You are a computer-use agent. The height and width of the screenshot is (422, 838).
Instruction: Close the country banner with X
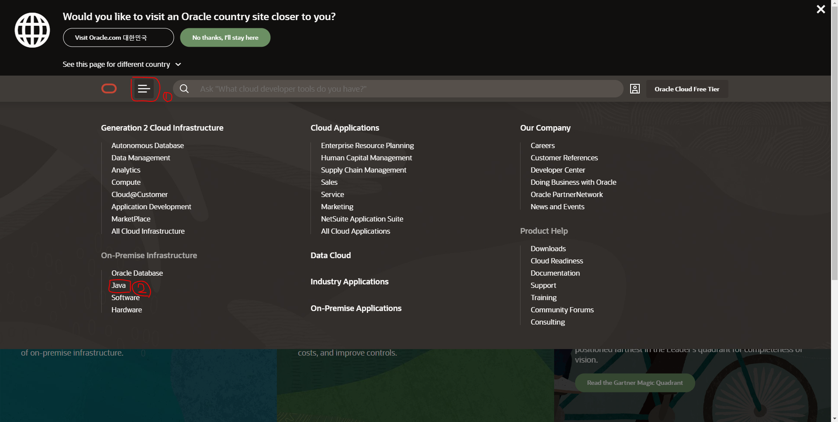coord(821,9)
